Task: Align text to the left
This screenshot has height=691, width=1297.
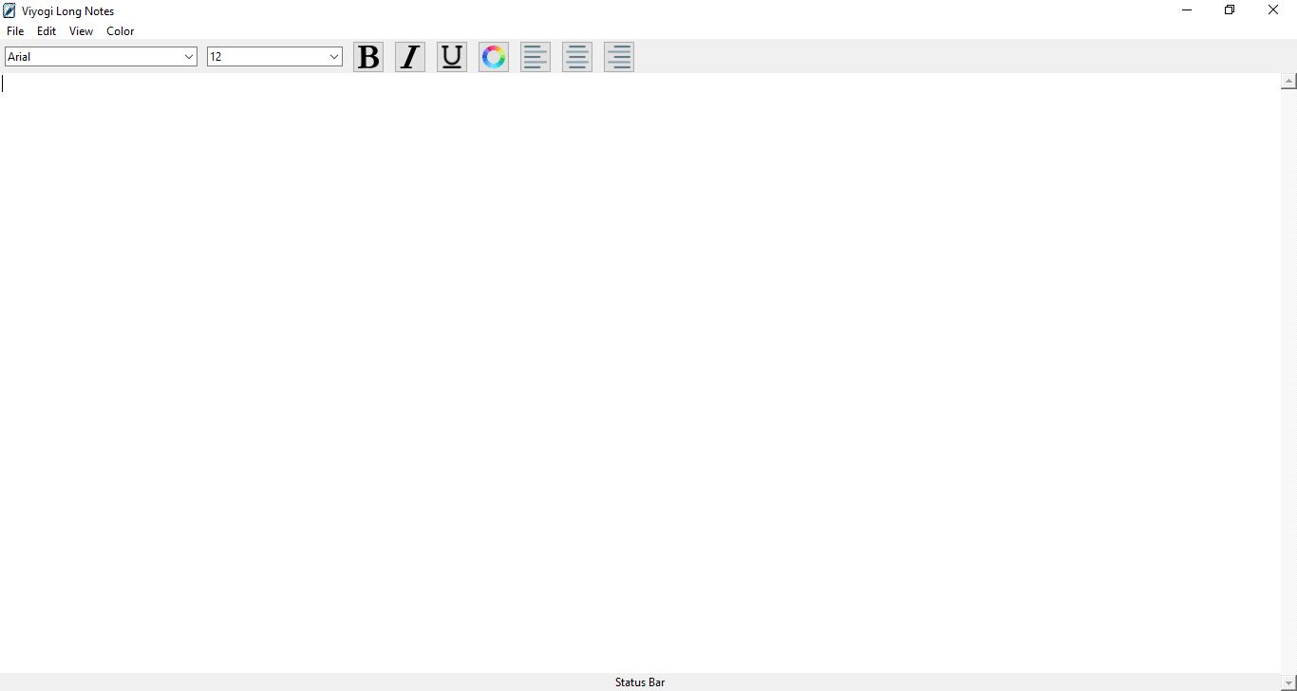Action: [536, 57]
